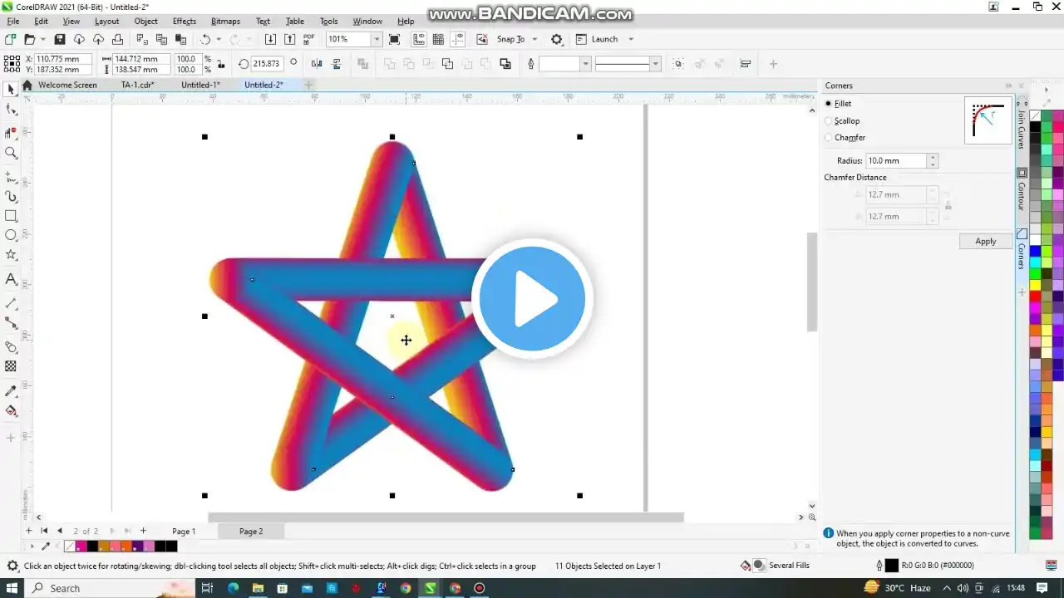
Task: Select the Shape tool
Action: click(x=11, y=109)
